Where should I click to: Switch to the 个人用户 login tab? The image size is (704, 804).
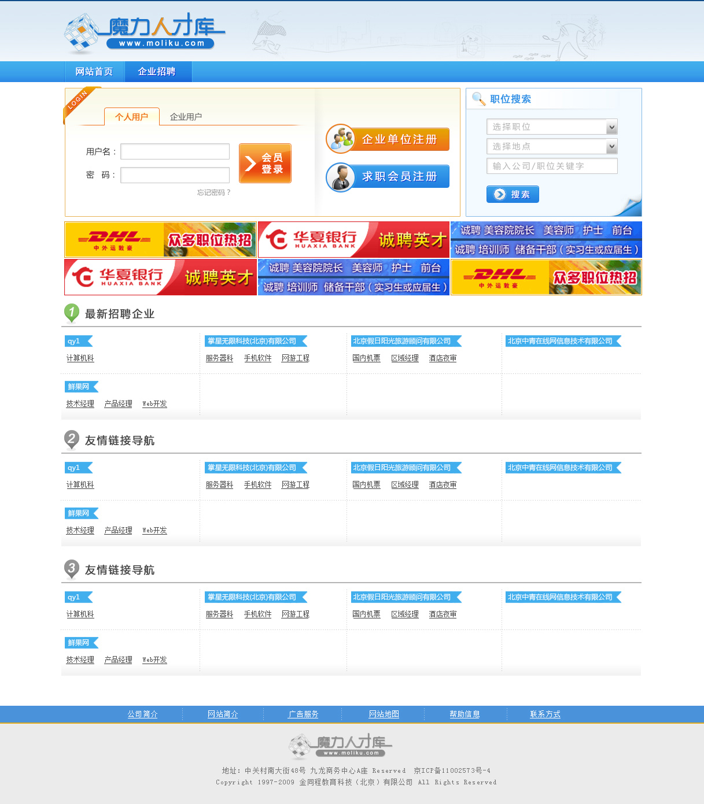tap(132, 117)
